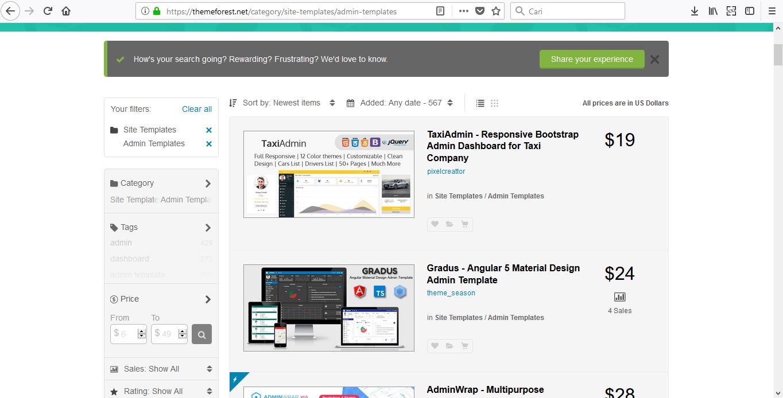Reload the current page
This screenshot has height=398, width=783.
(x=48, y=11)
